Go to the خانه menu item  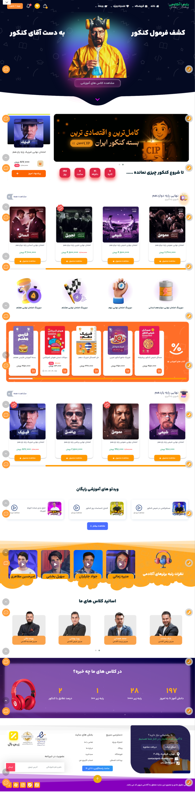155,6
